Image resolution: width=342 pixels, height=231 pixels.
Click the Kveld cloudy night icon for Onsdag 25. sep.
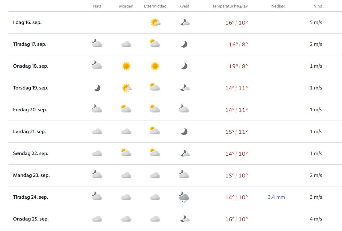tap(185, 219)
